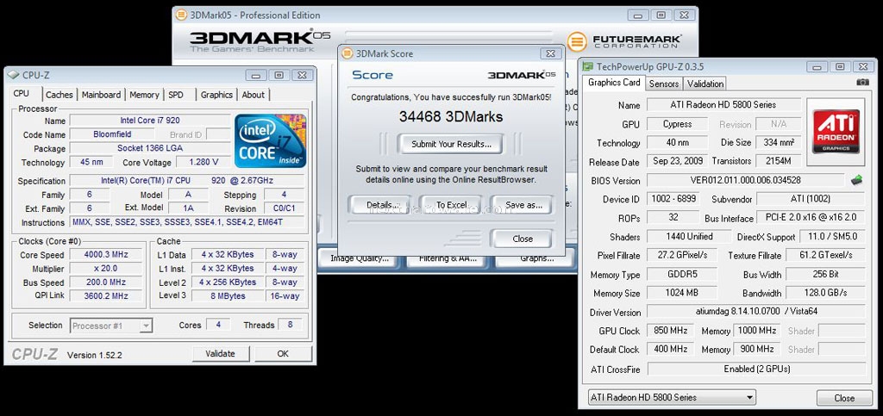Open Graphs button in 3DMark05 window
Screen dimensions: 883x416
pyautogui.click(x=536, y=258)
